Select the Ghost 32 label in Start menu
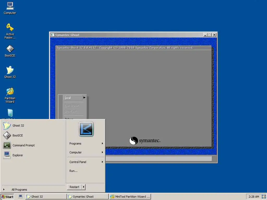This screenshot has width=267, height=200. click(18, 126)
